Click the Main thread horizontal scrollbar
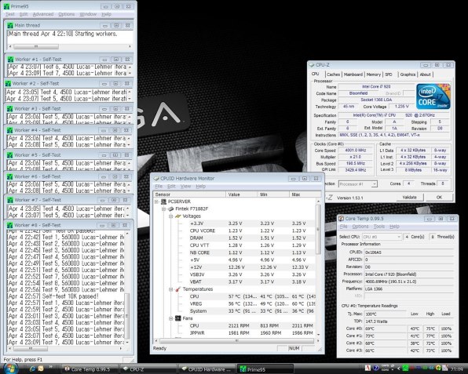This screenshot has width=468, height=374. point(70,46)
